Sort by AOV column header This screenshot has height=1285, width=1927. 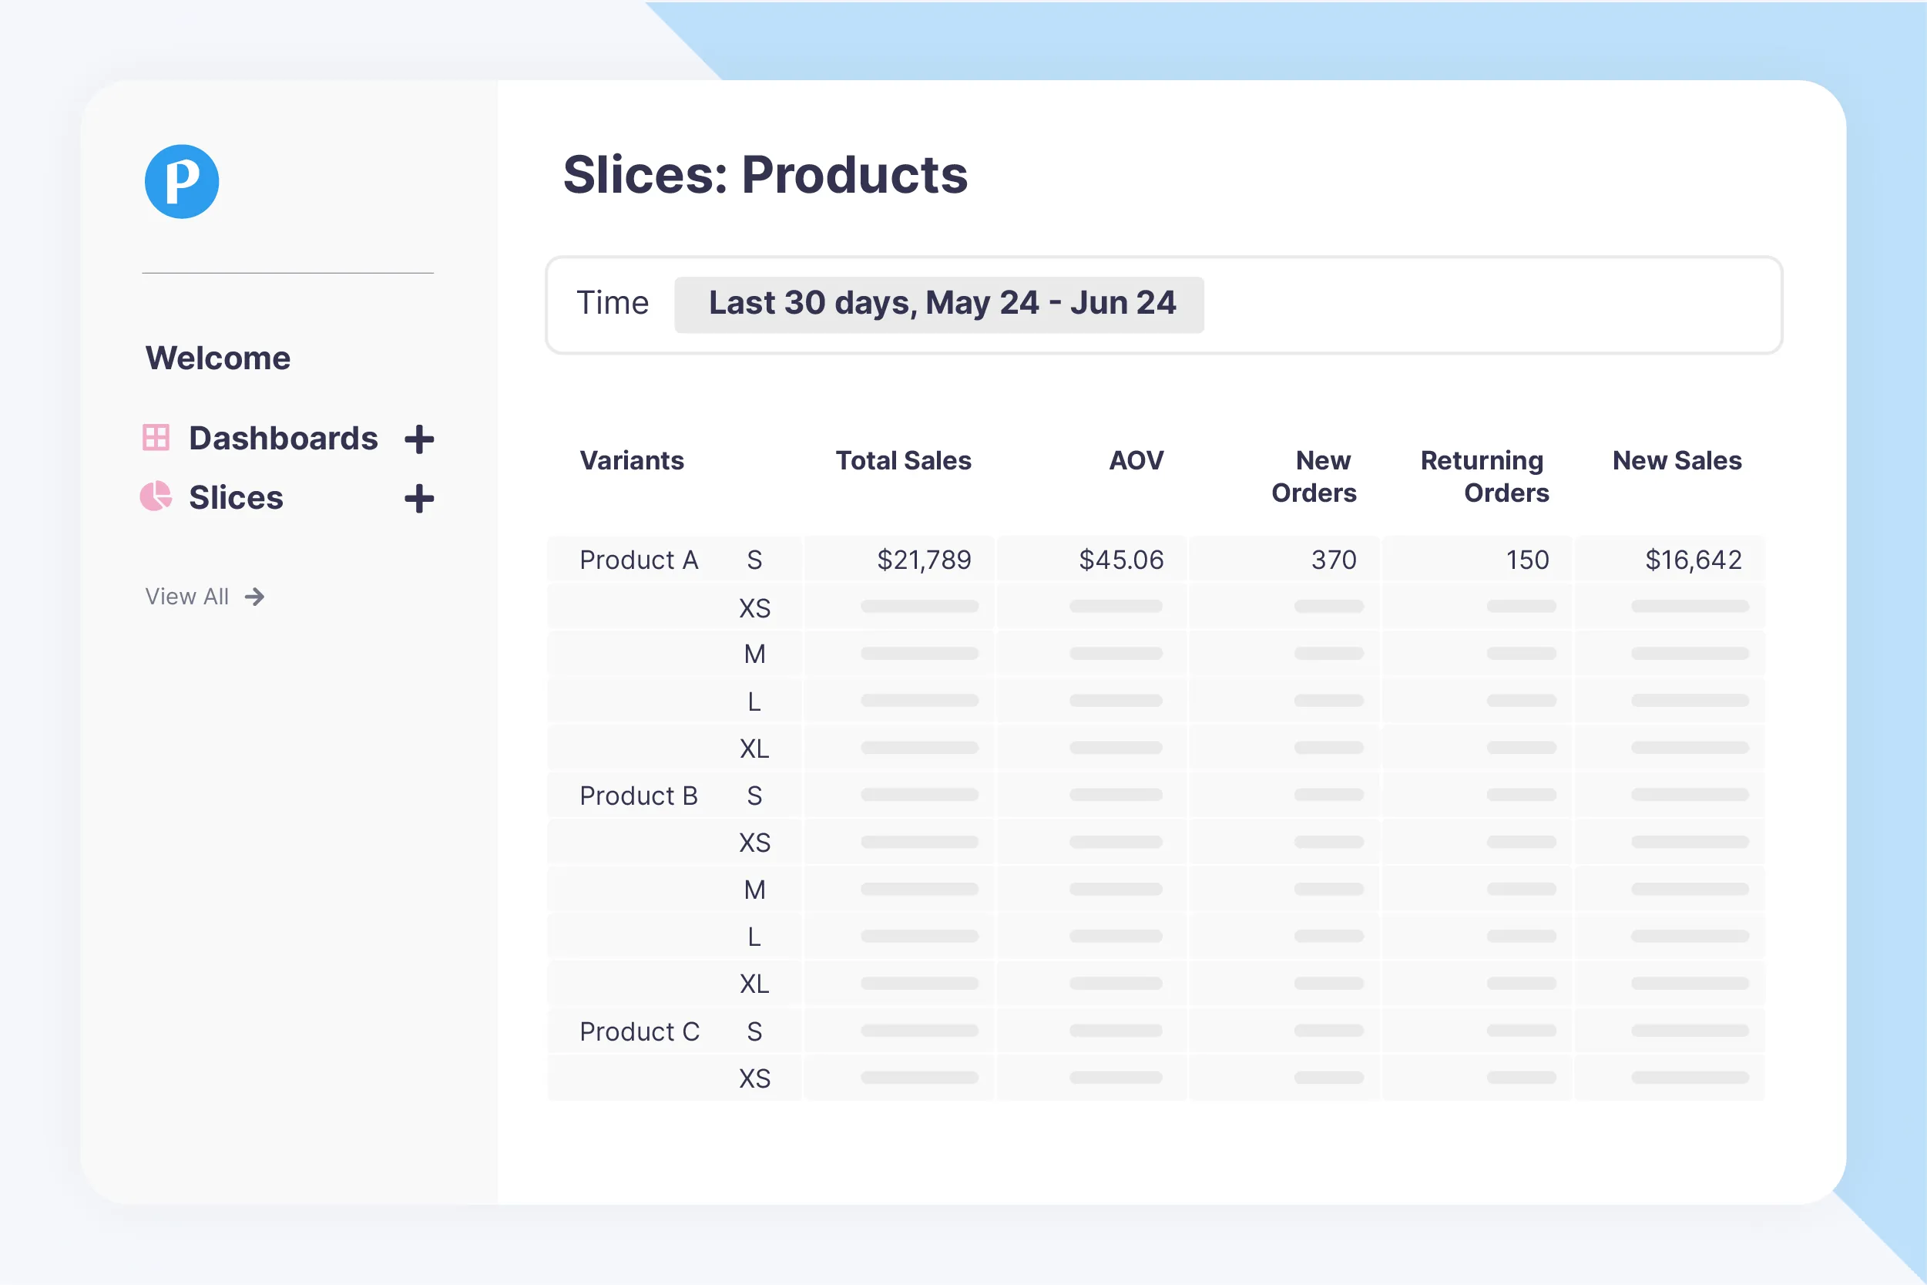1136,460
